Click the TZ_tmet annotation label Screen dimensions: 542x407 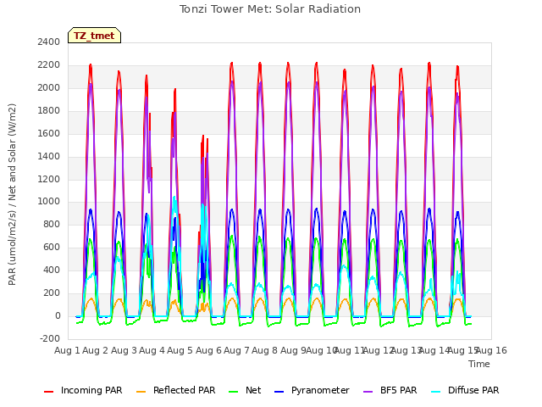(x=94, y=36)
